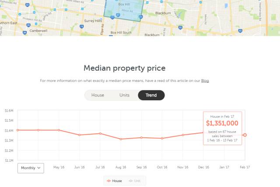This screenshot has height=187, width=280.
Task: Click the chevron arrow in Monthly dropdown
Action: tap(39, 168)
